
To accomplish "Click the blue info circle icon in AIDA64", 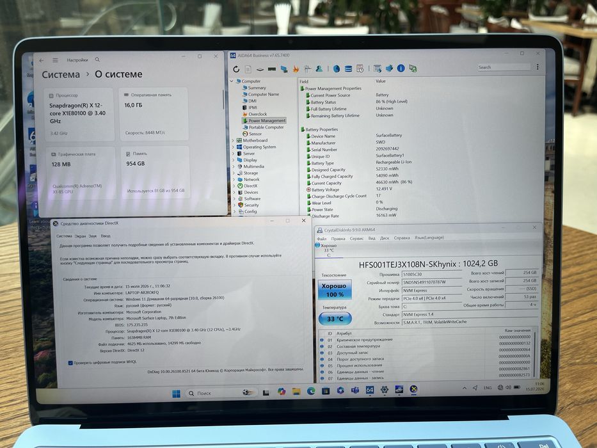I will pyautogui.click(x=401, y=68).
